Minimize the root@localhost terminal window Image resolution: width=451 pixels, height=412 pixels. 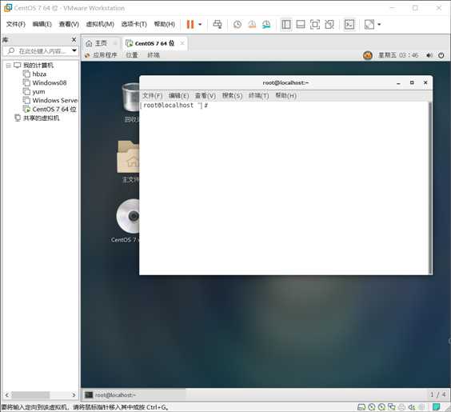[x=398, y=83]
